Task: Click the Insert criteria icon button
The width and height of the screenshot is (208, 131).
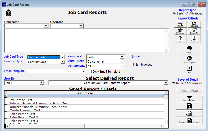Action: (x=180, y=24)
